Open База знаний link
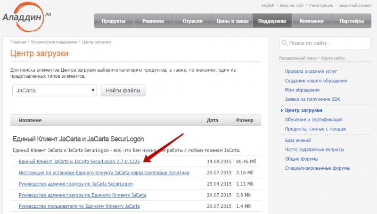The height and width of the screenshot is (214, 377). click(298, 140)
